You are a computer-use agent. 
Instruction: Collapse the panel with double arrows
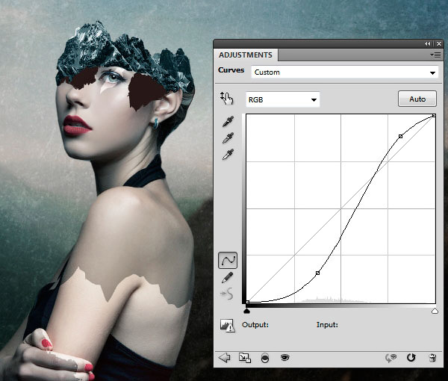coord(427,44)
